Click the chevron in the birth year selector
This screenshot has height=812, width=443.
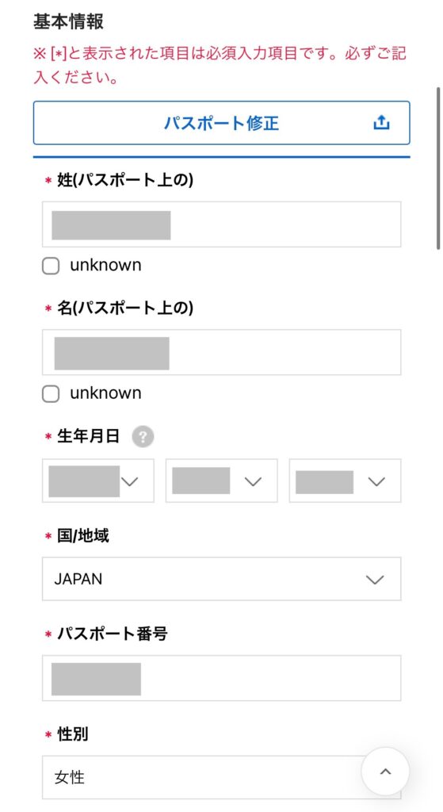[x=129, y=481]
